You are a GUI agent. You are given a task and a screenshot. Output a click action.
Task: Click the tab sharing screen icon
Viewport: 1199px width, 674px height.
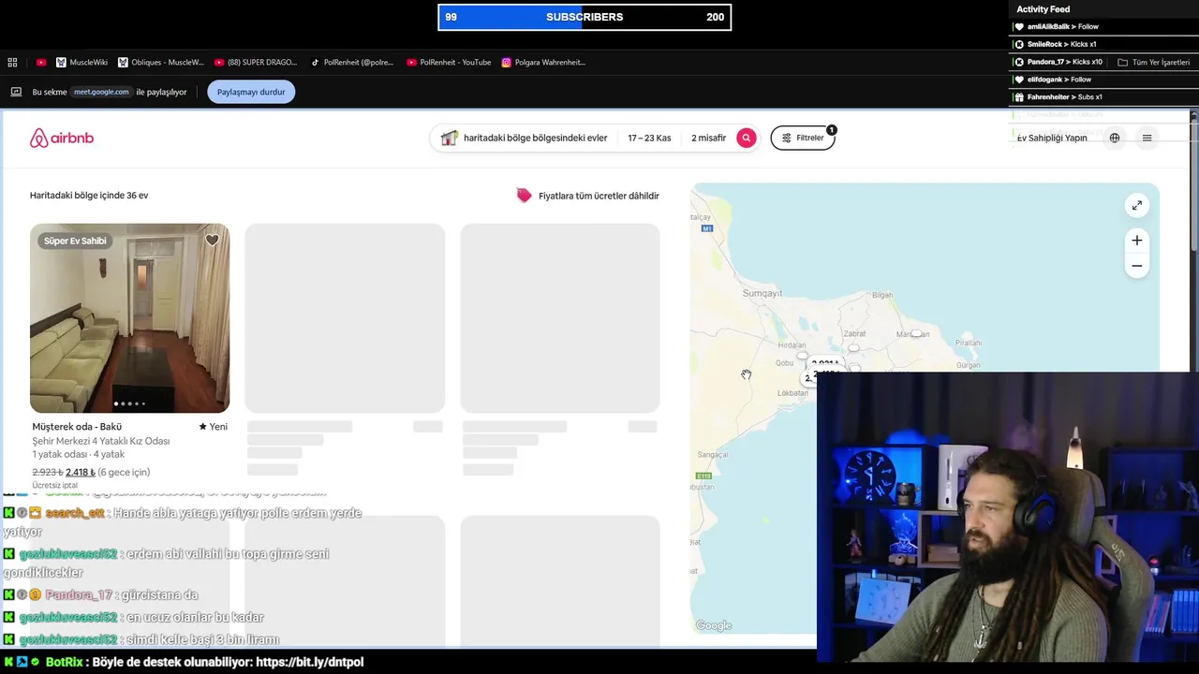click(x=16, y=92)
